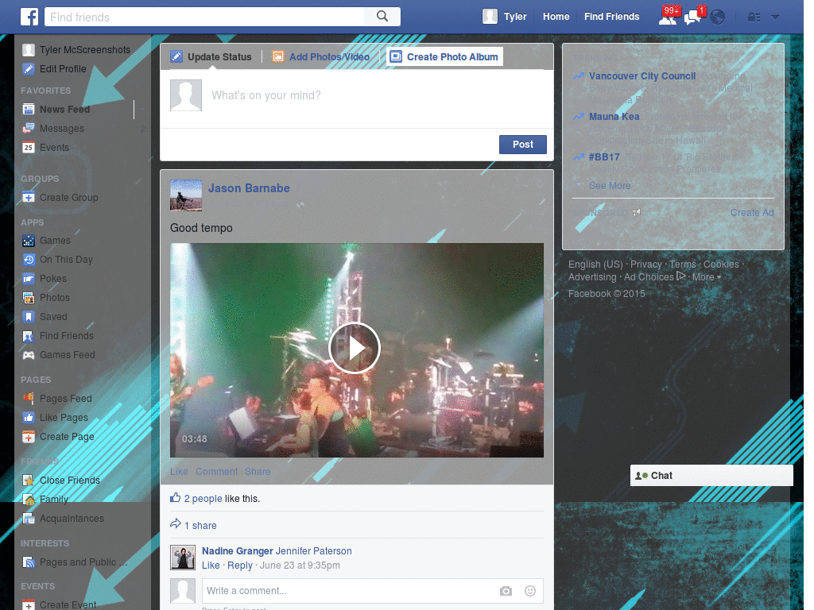The image size is (814, 610).
Task: Open the Privacy footer link
Action: pos(645,264)
